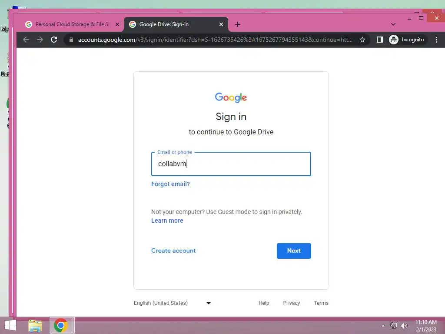Open a new tab with the plus button
The image size is (445, 334).
pos(238,24)
